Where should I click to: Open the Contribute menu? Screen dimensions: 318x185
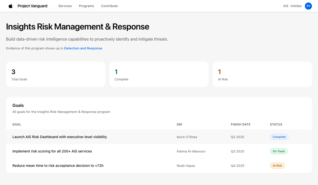coord(109,6)
